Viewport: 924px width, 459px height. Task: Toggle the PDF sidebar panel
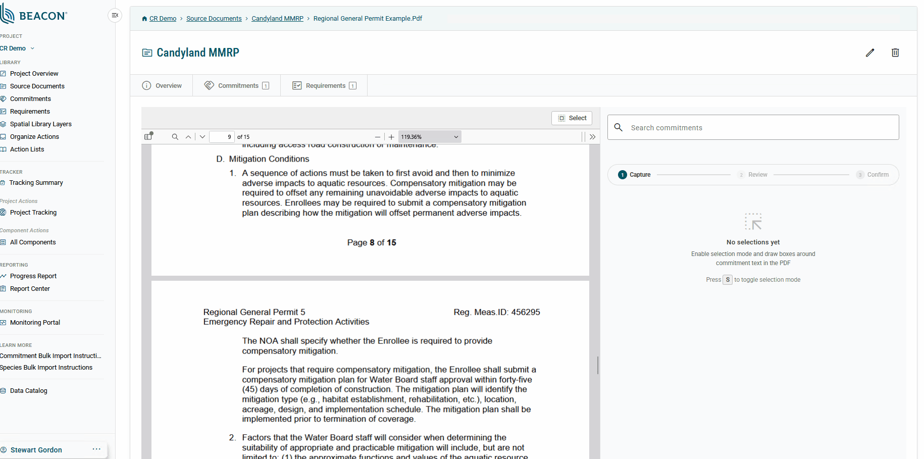click(148, 136)
